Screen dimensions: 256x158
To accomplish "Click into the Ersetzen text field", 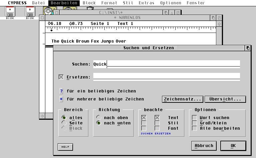I will (x=166, y=77).
